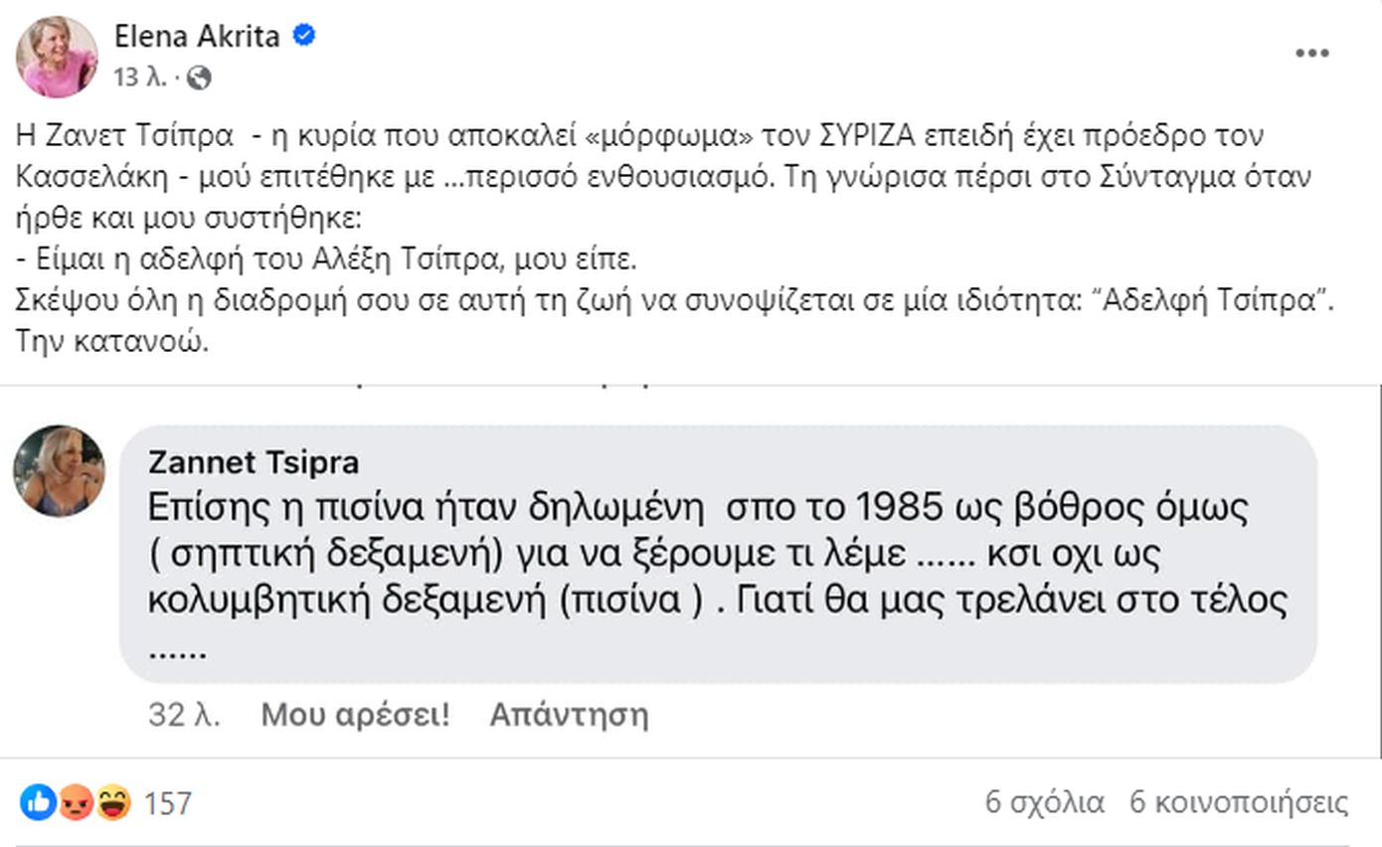Click the comment's '32 λ.' timestamp
This screenshot has height=847, width=1382.
(184, 715)
